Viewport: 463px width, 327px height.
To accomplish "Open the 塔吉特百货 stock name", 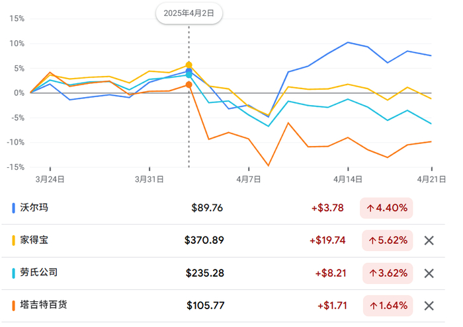I will click(44, 305).
